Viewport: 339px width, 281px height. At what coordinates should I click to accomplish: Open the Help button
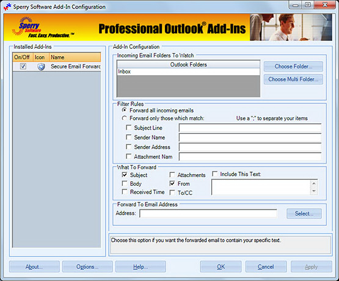[140, 267]
